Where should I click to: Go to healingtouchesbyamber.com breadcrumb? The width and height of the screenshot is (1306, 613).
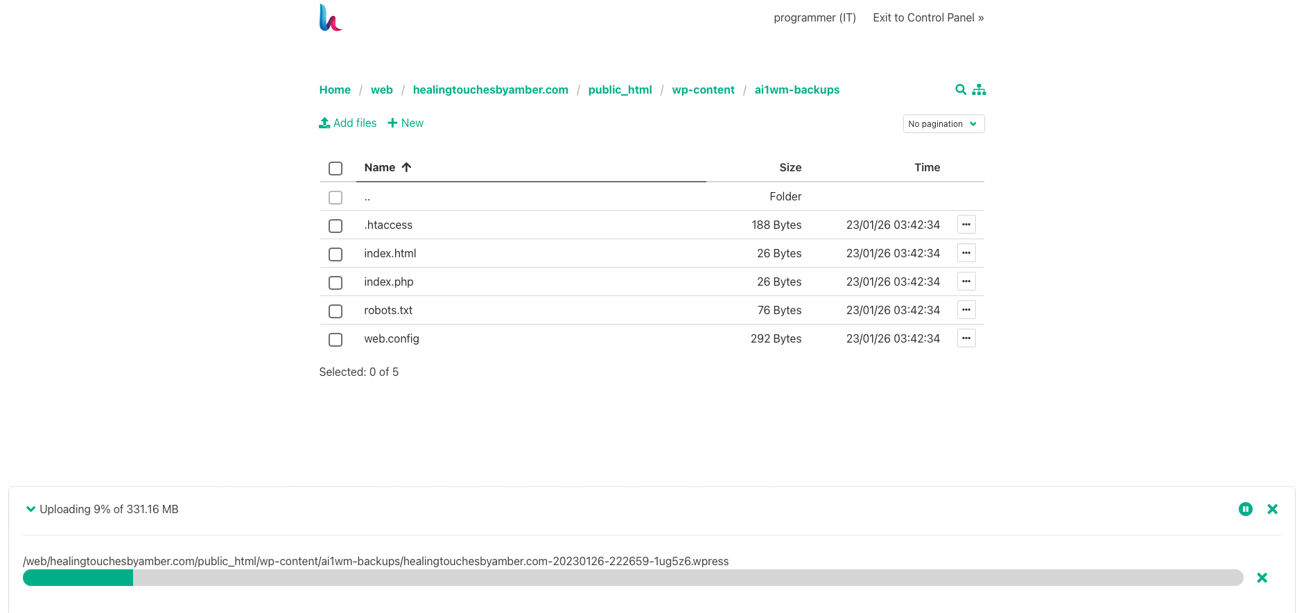(491, 89)
